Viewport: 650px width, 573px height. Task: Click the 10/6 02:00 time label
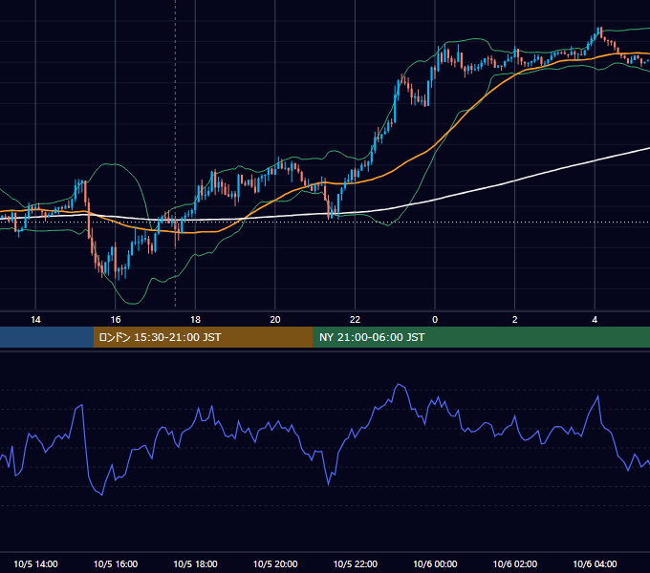click(x=515, y=563)
